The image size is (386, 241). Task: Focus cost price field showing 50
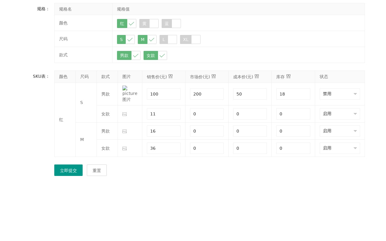coord(250,94)
